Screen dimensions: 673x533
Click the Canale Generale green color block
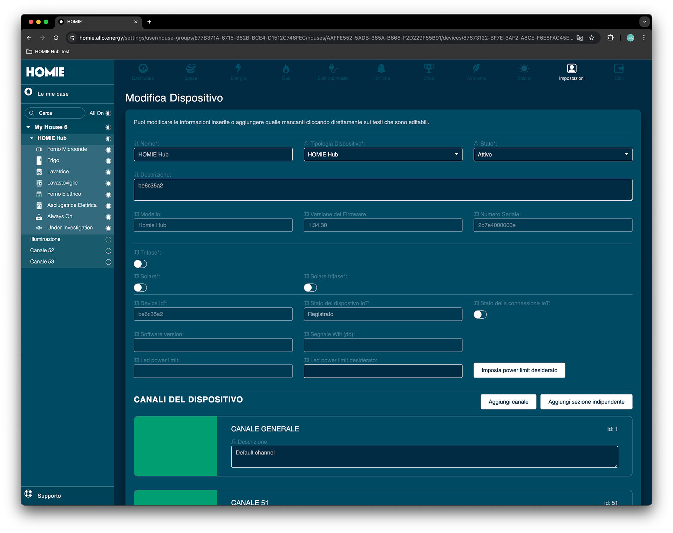pyautogui.click(x=176, y=446)
